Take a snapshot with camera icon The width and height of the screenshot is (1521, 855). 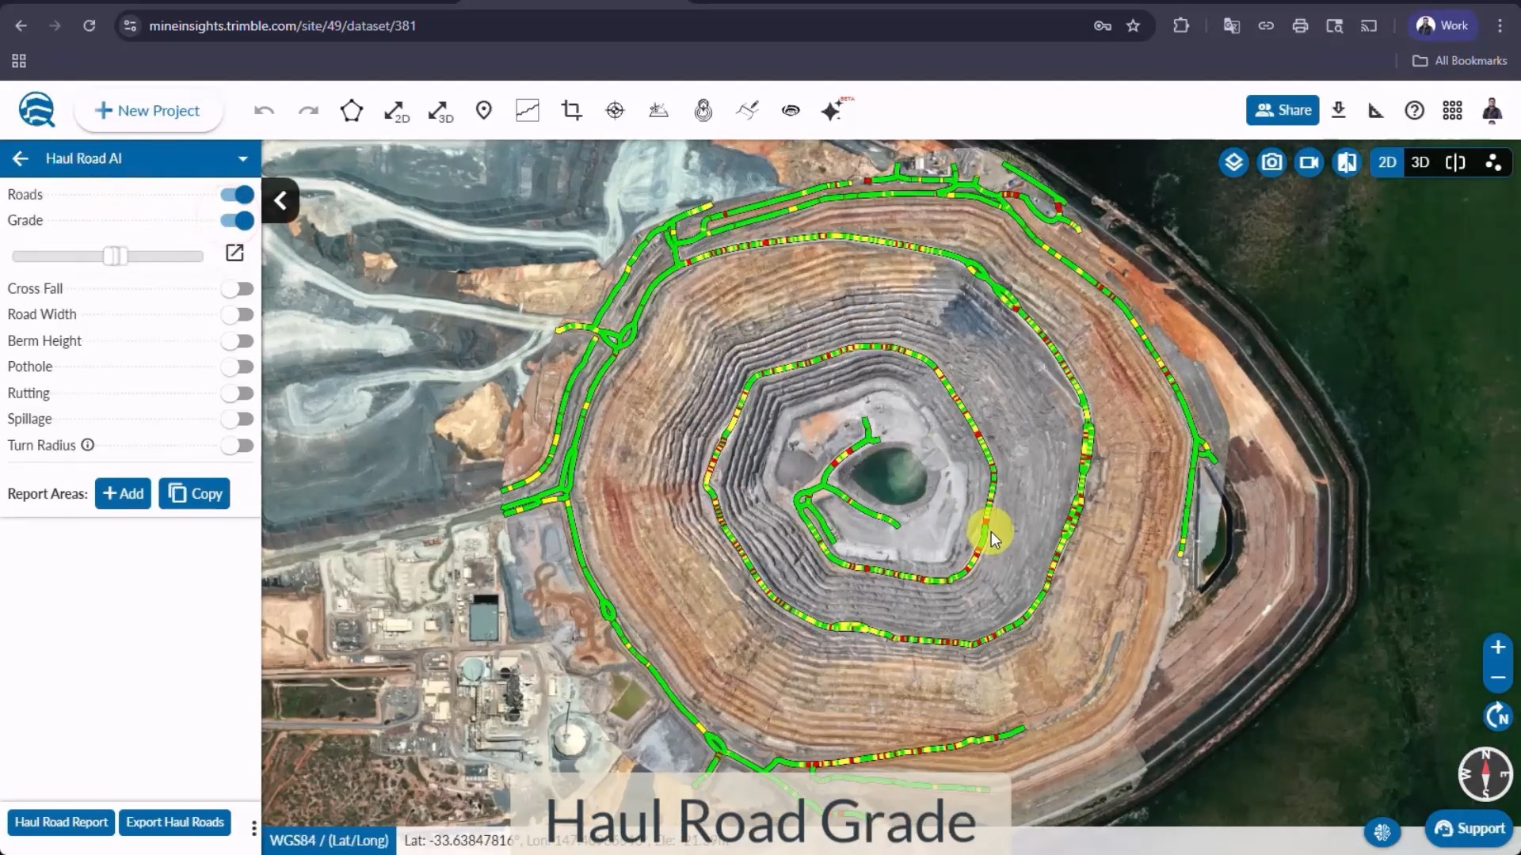coord(1271,162)
